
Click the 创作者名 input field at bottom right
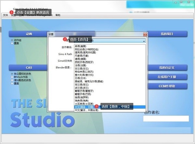pos(166,119)
